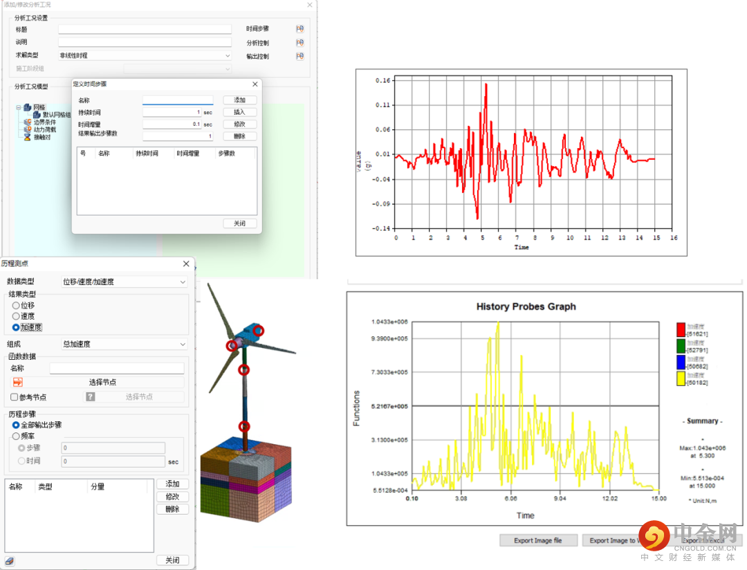This screenshot has width=747, height=570.
Task: Click the 删除 button in 历程测点
Action: [172, 510]
